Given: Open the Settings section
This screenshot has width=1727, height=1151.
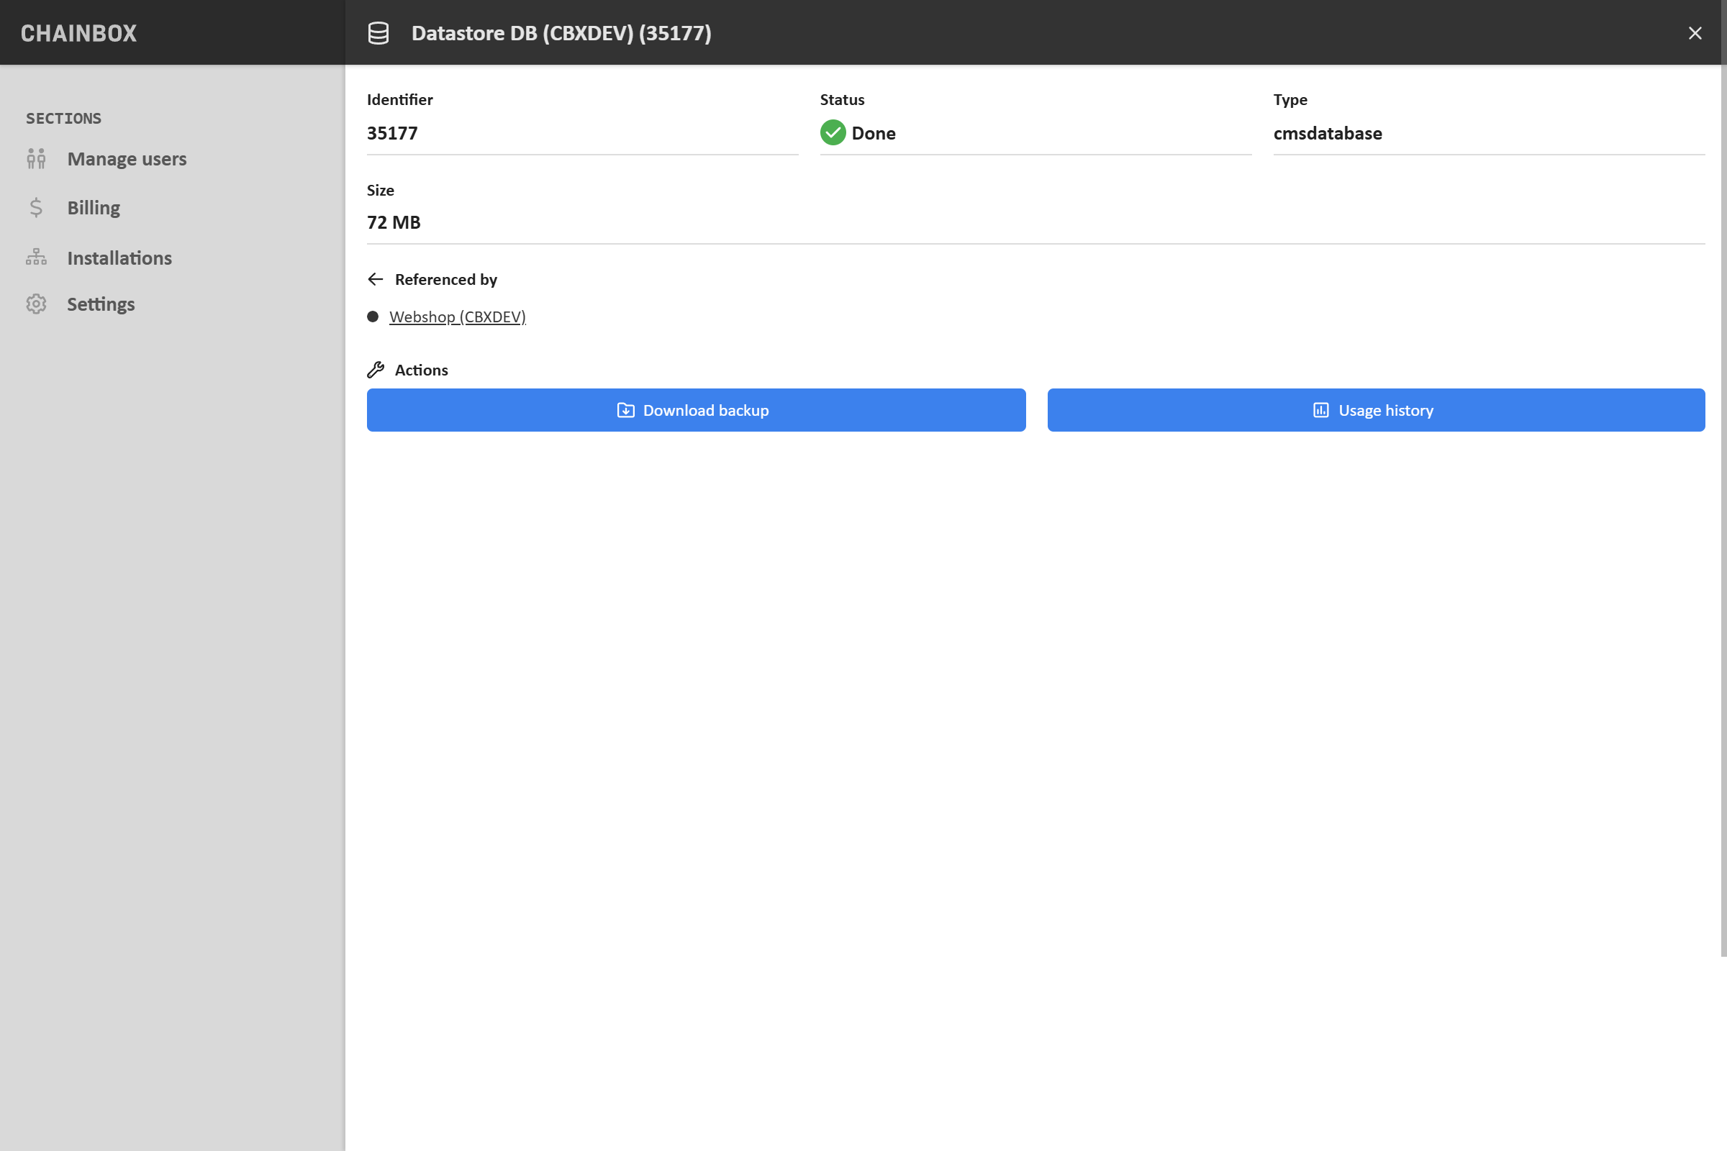Looking at the screenshot, I should [101, 304].
